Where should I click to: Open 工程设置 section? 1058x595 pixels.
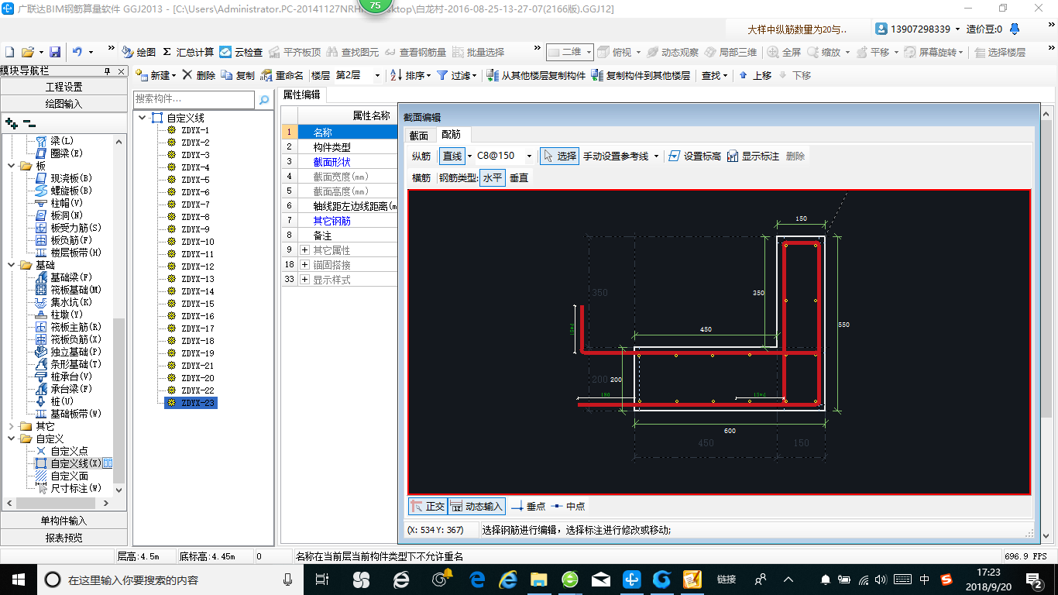pos(64,87)
